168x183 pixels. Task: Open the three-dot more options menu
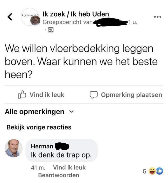coord(158,17)
